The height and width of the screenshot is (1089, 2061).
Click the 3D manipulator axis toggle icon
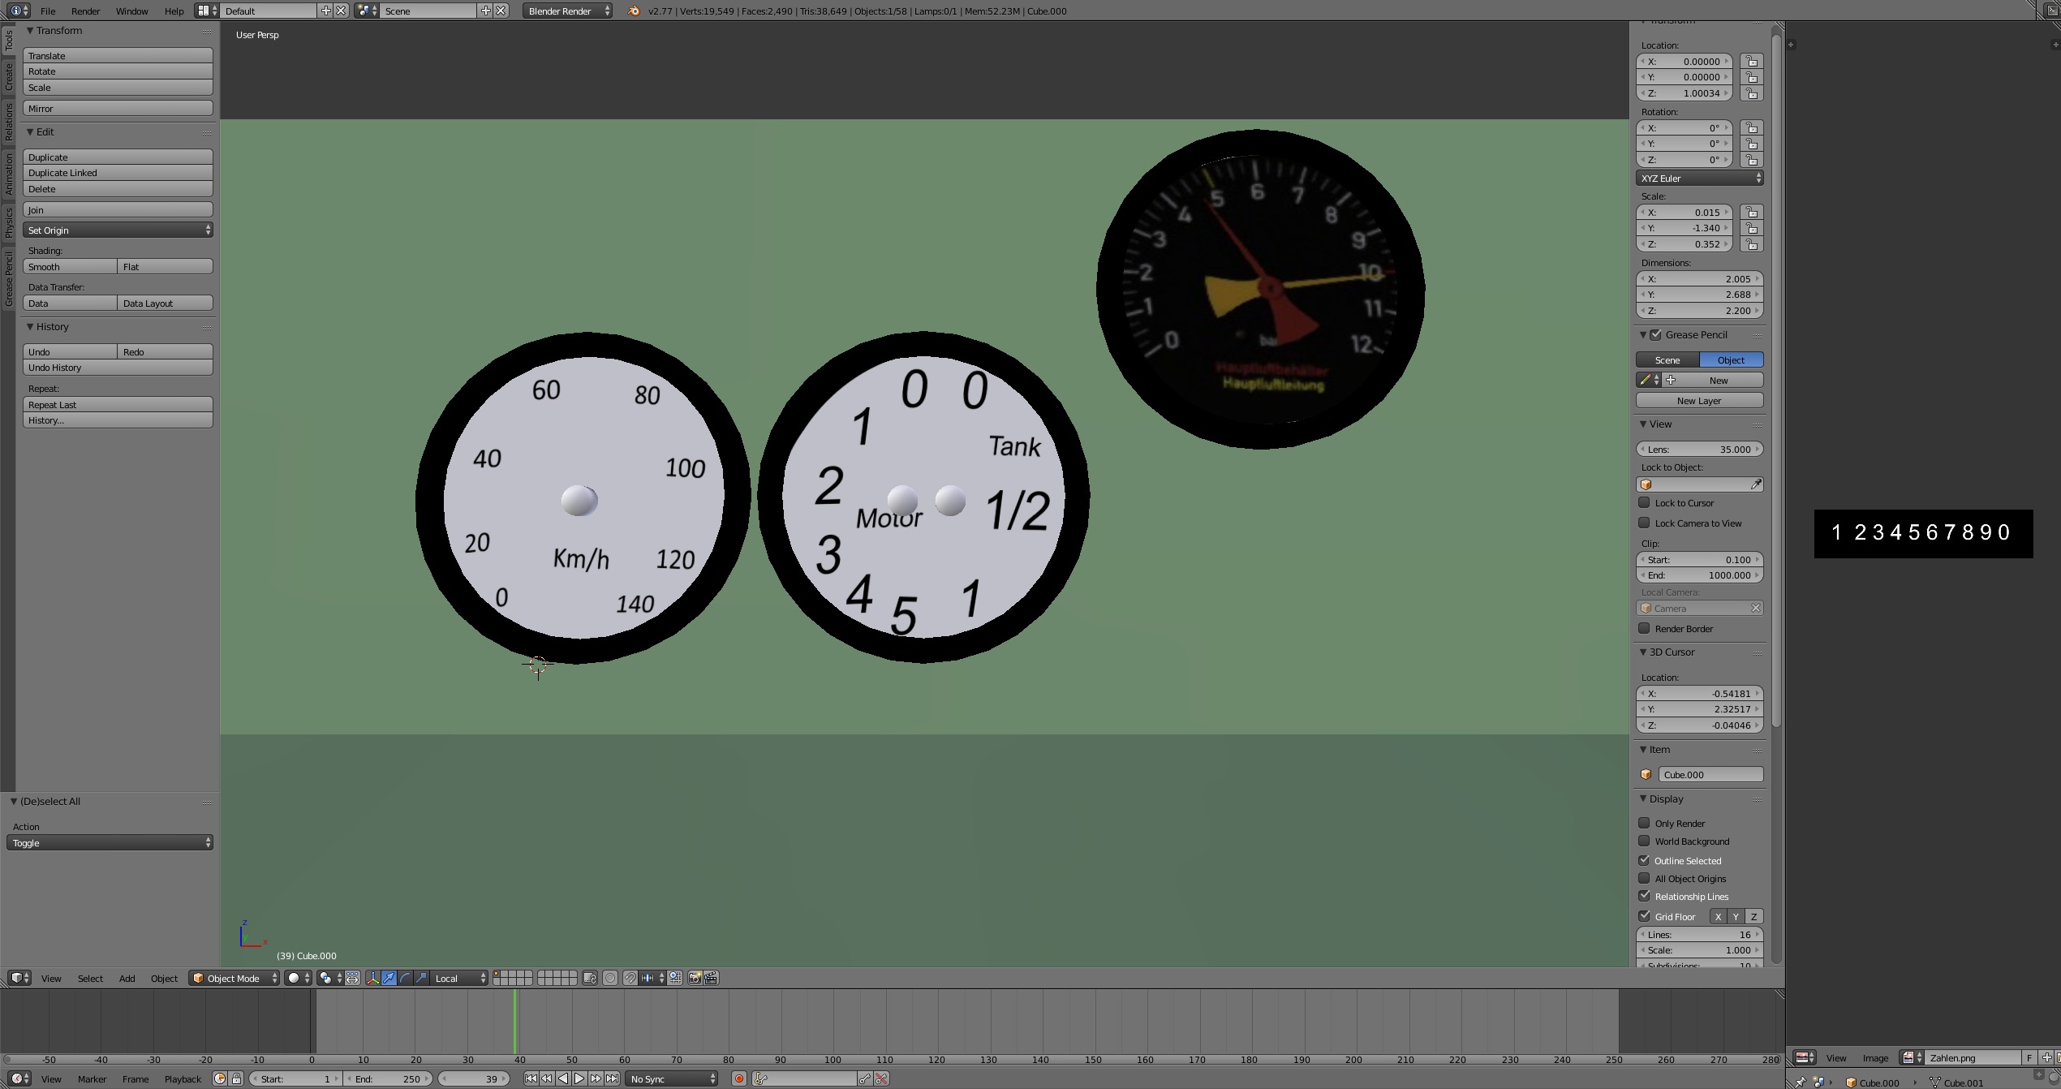[x=372, y=978]
